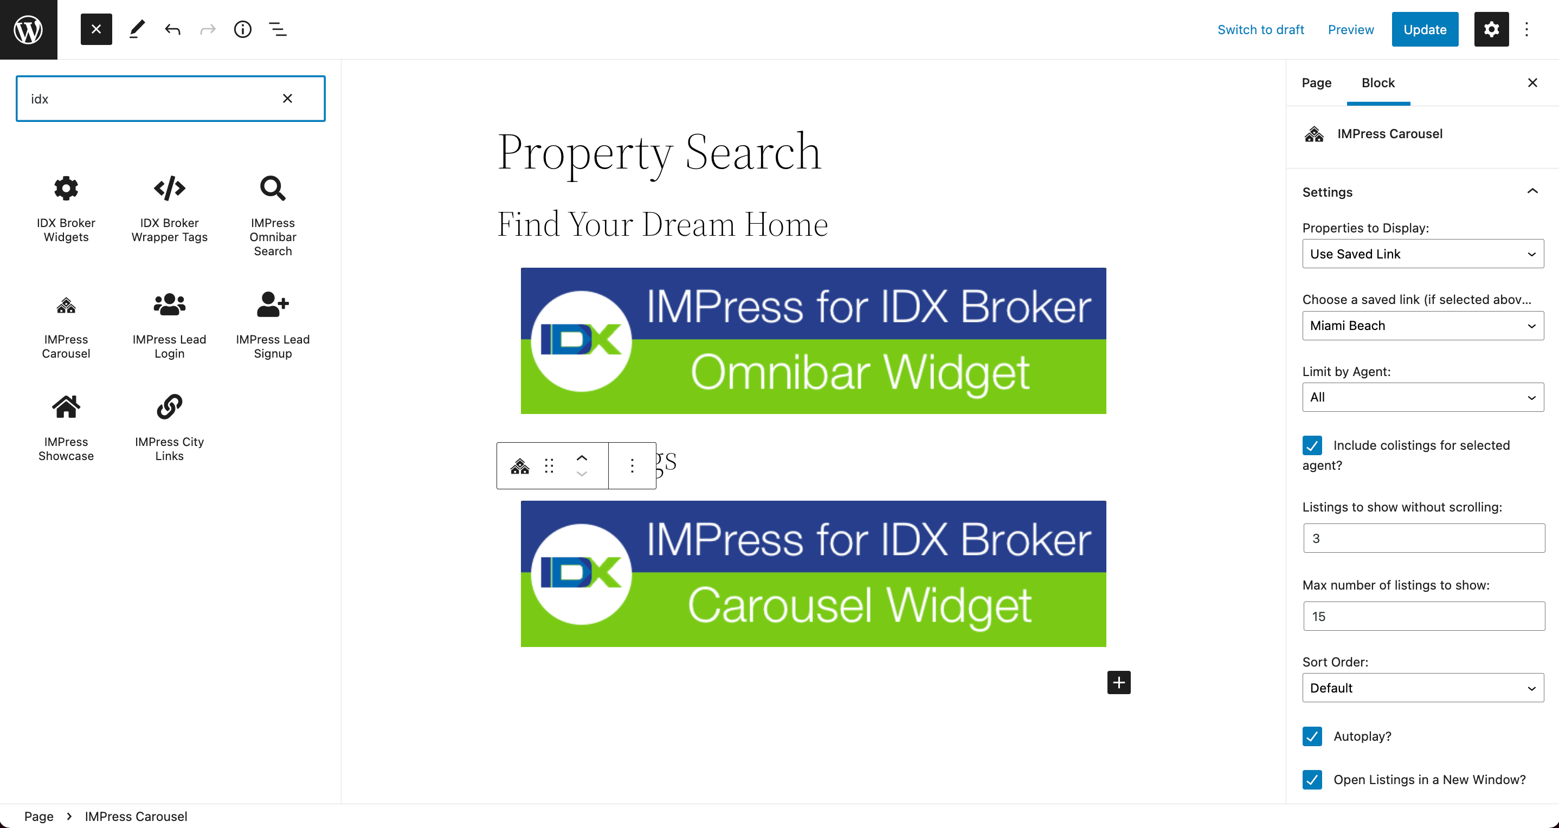Disable the Autoplay checkbox
This screenshot has width=1559, height=828.
click(x=1312, y=736)
